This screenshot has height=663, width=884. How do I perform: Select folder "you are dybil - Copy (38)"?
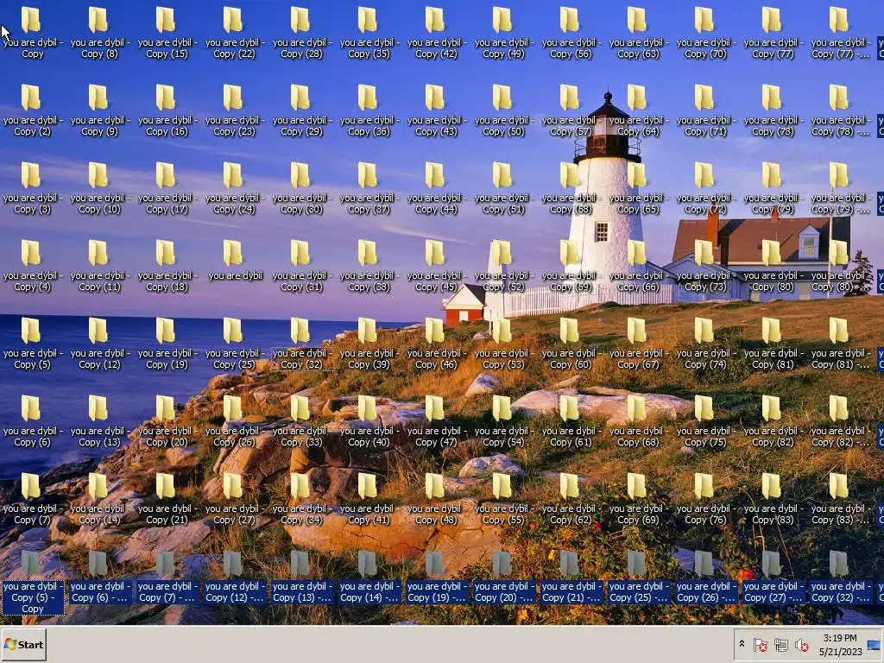368,267
